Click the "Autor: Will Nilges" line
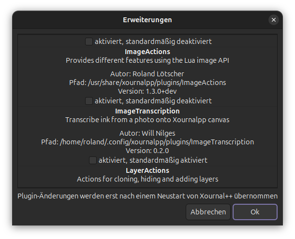This screenshot has height=239, width=295. [147, 133]
